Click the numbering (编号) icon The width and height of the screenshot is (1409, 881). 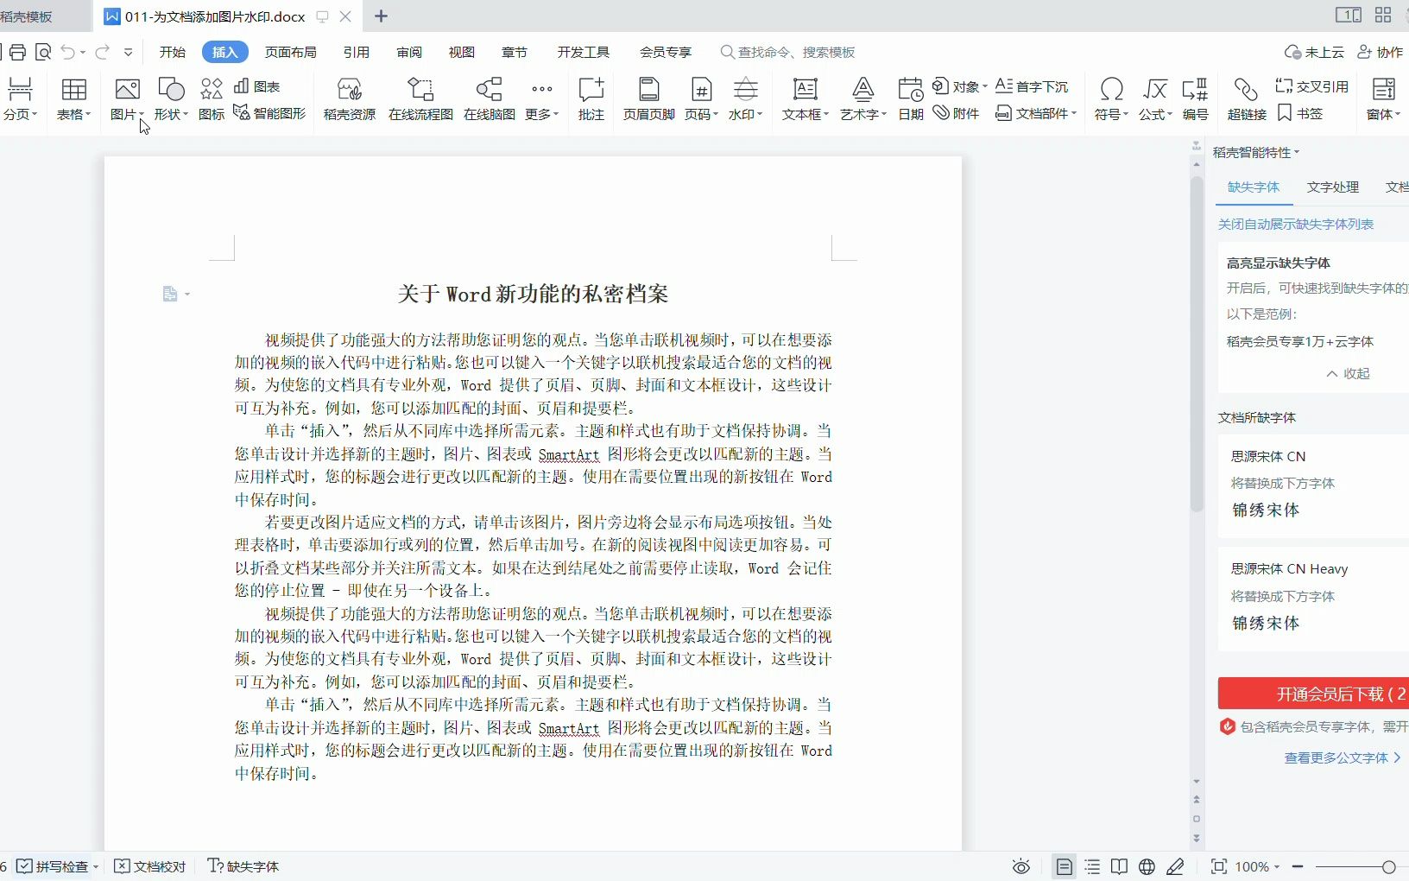coord(1195,89)
